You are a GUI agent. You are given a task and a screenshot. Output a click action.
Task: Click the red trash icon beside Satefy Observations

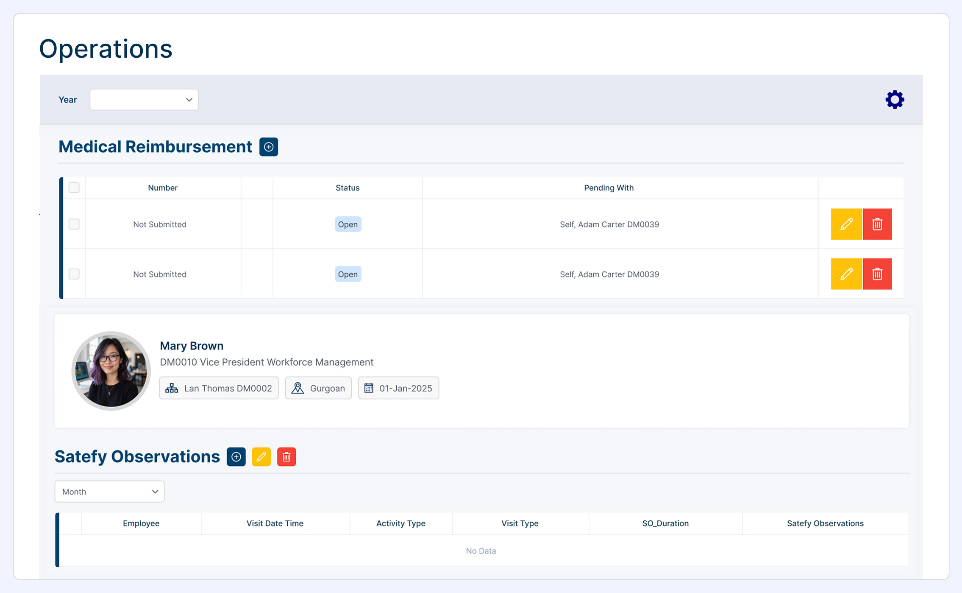(x=286, y=457)
